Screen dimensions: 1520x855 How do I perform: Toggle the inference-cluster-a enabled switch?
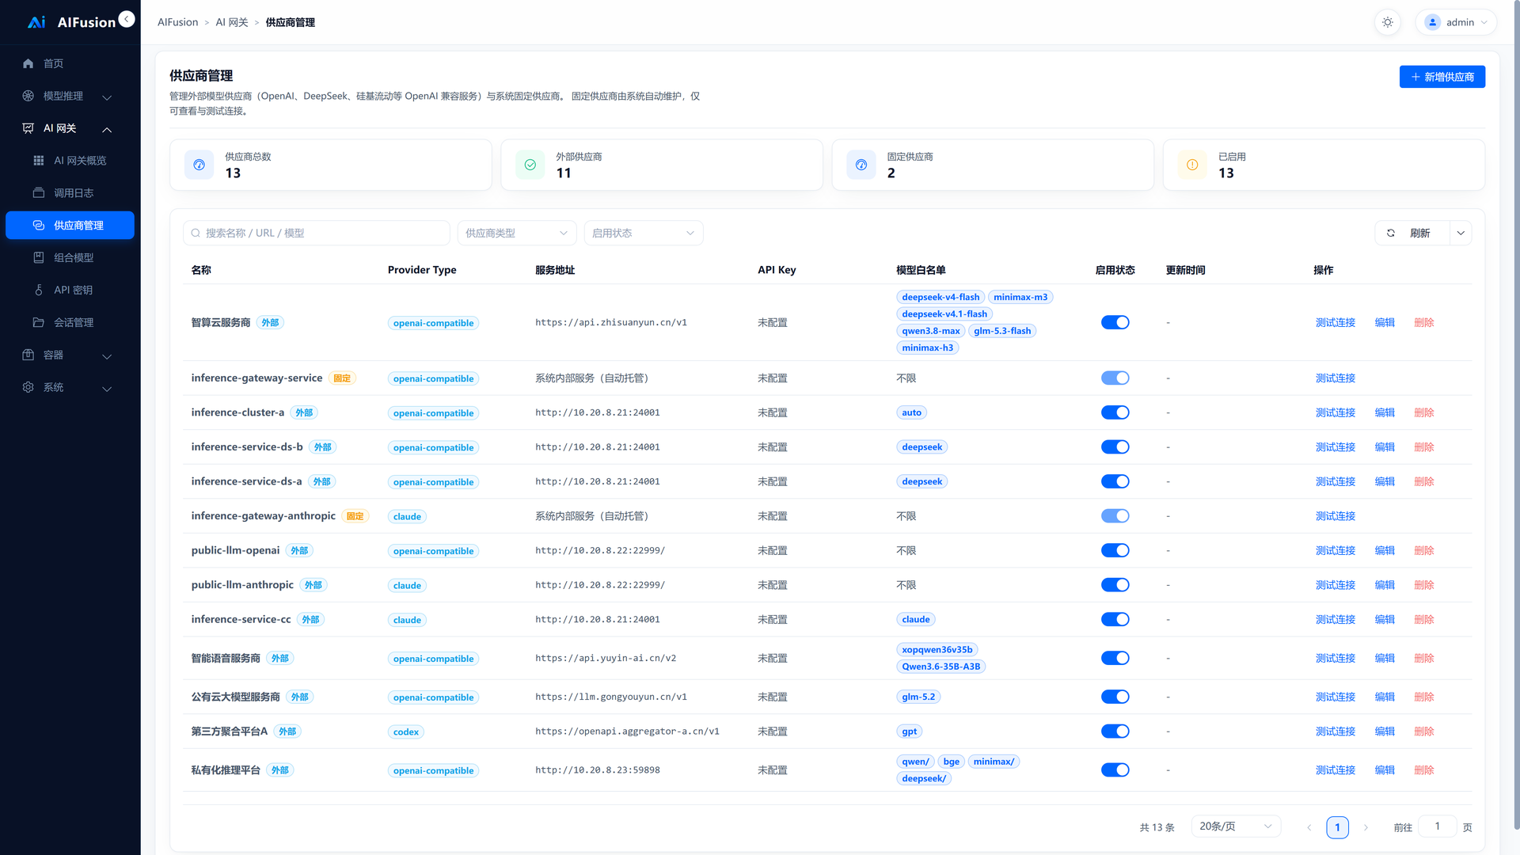pyautogui.click(x=1115, y=412)
